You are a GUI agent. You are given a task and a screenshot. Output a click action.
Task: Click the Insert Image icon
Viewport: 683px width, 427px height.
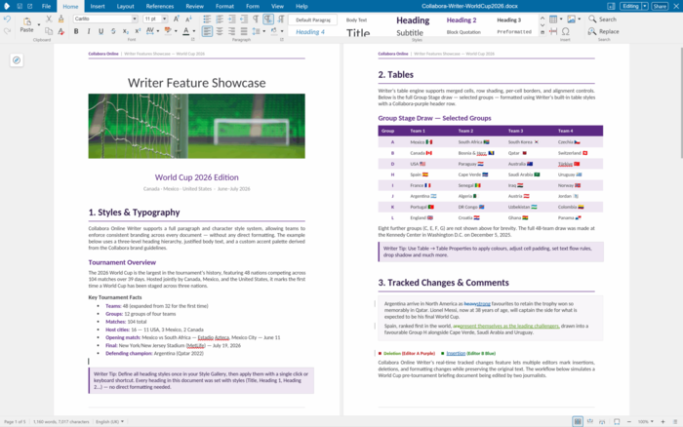(x=571, y=19)
